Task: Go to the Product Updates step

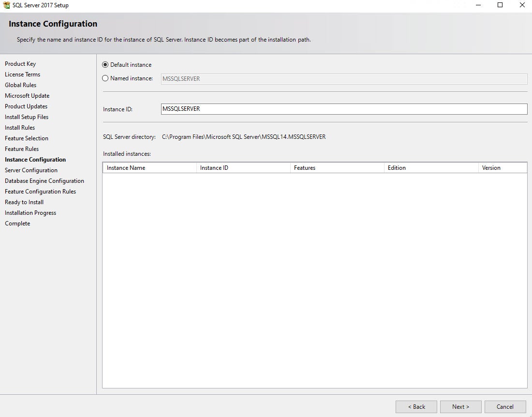Action: (26, 106)
